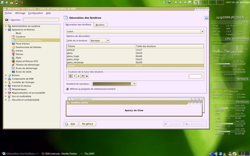250x156 pixels.
Task: Select Régionalisation et accessibilité tree item
Action: [28, 93]
